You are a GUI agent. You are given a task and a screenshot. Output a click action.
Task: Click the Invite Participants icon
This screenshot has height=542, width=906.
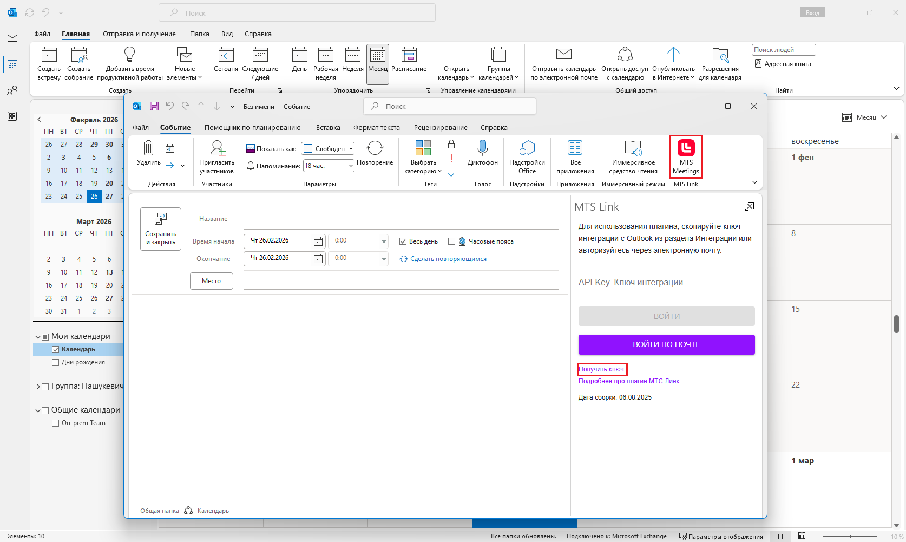point(216,148)
